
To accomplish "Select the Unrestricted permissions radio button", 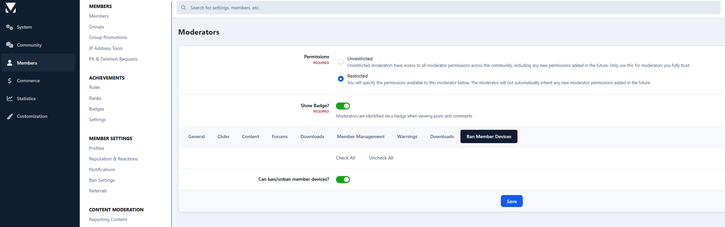I will coord(341,62).
